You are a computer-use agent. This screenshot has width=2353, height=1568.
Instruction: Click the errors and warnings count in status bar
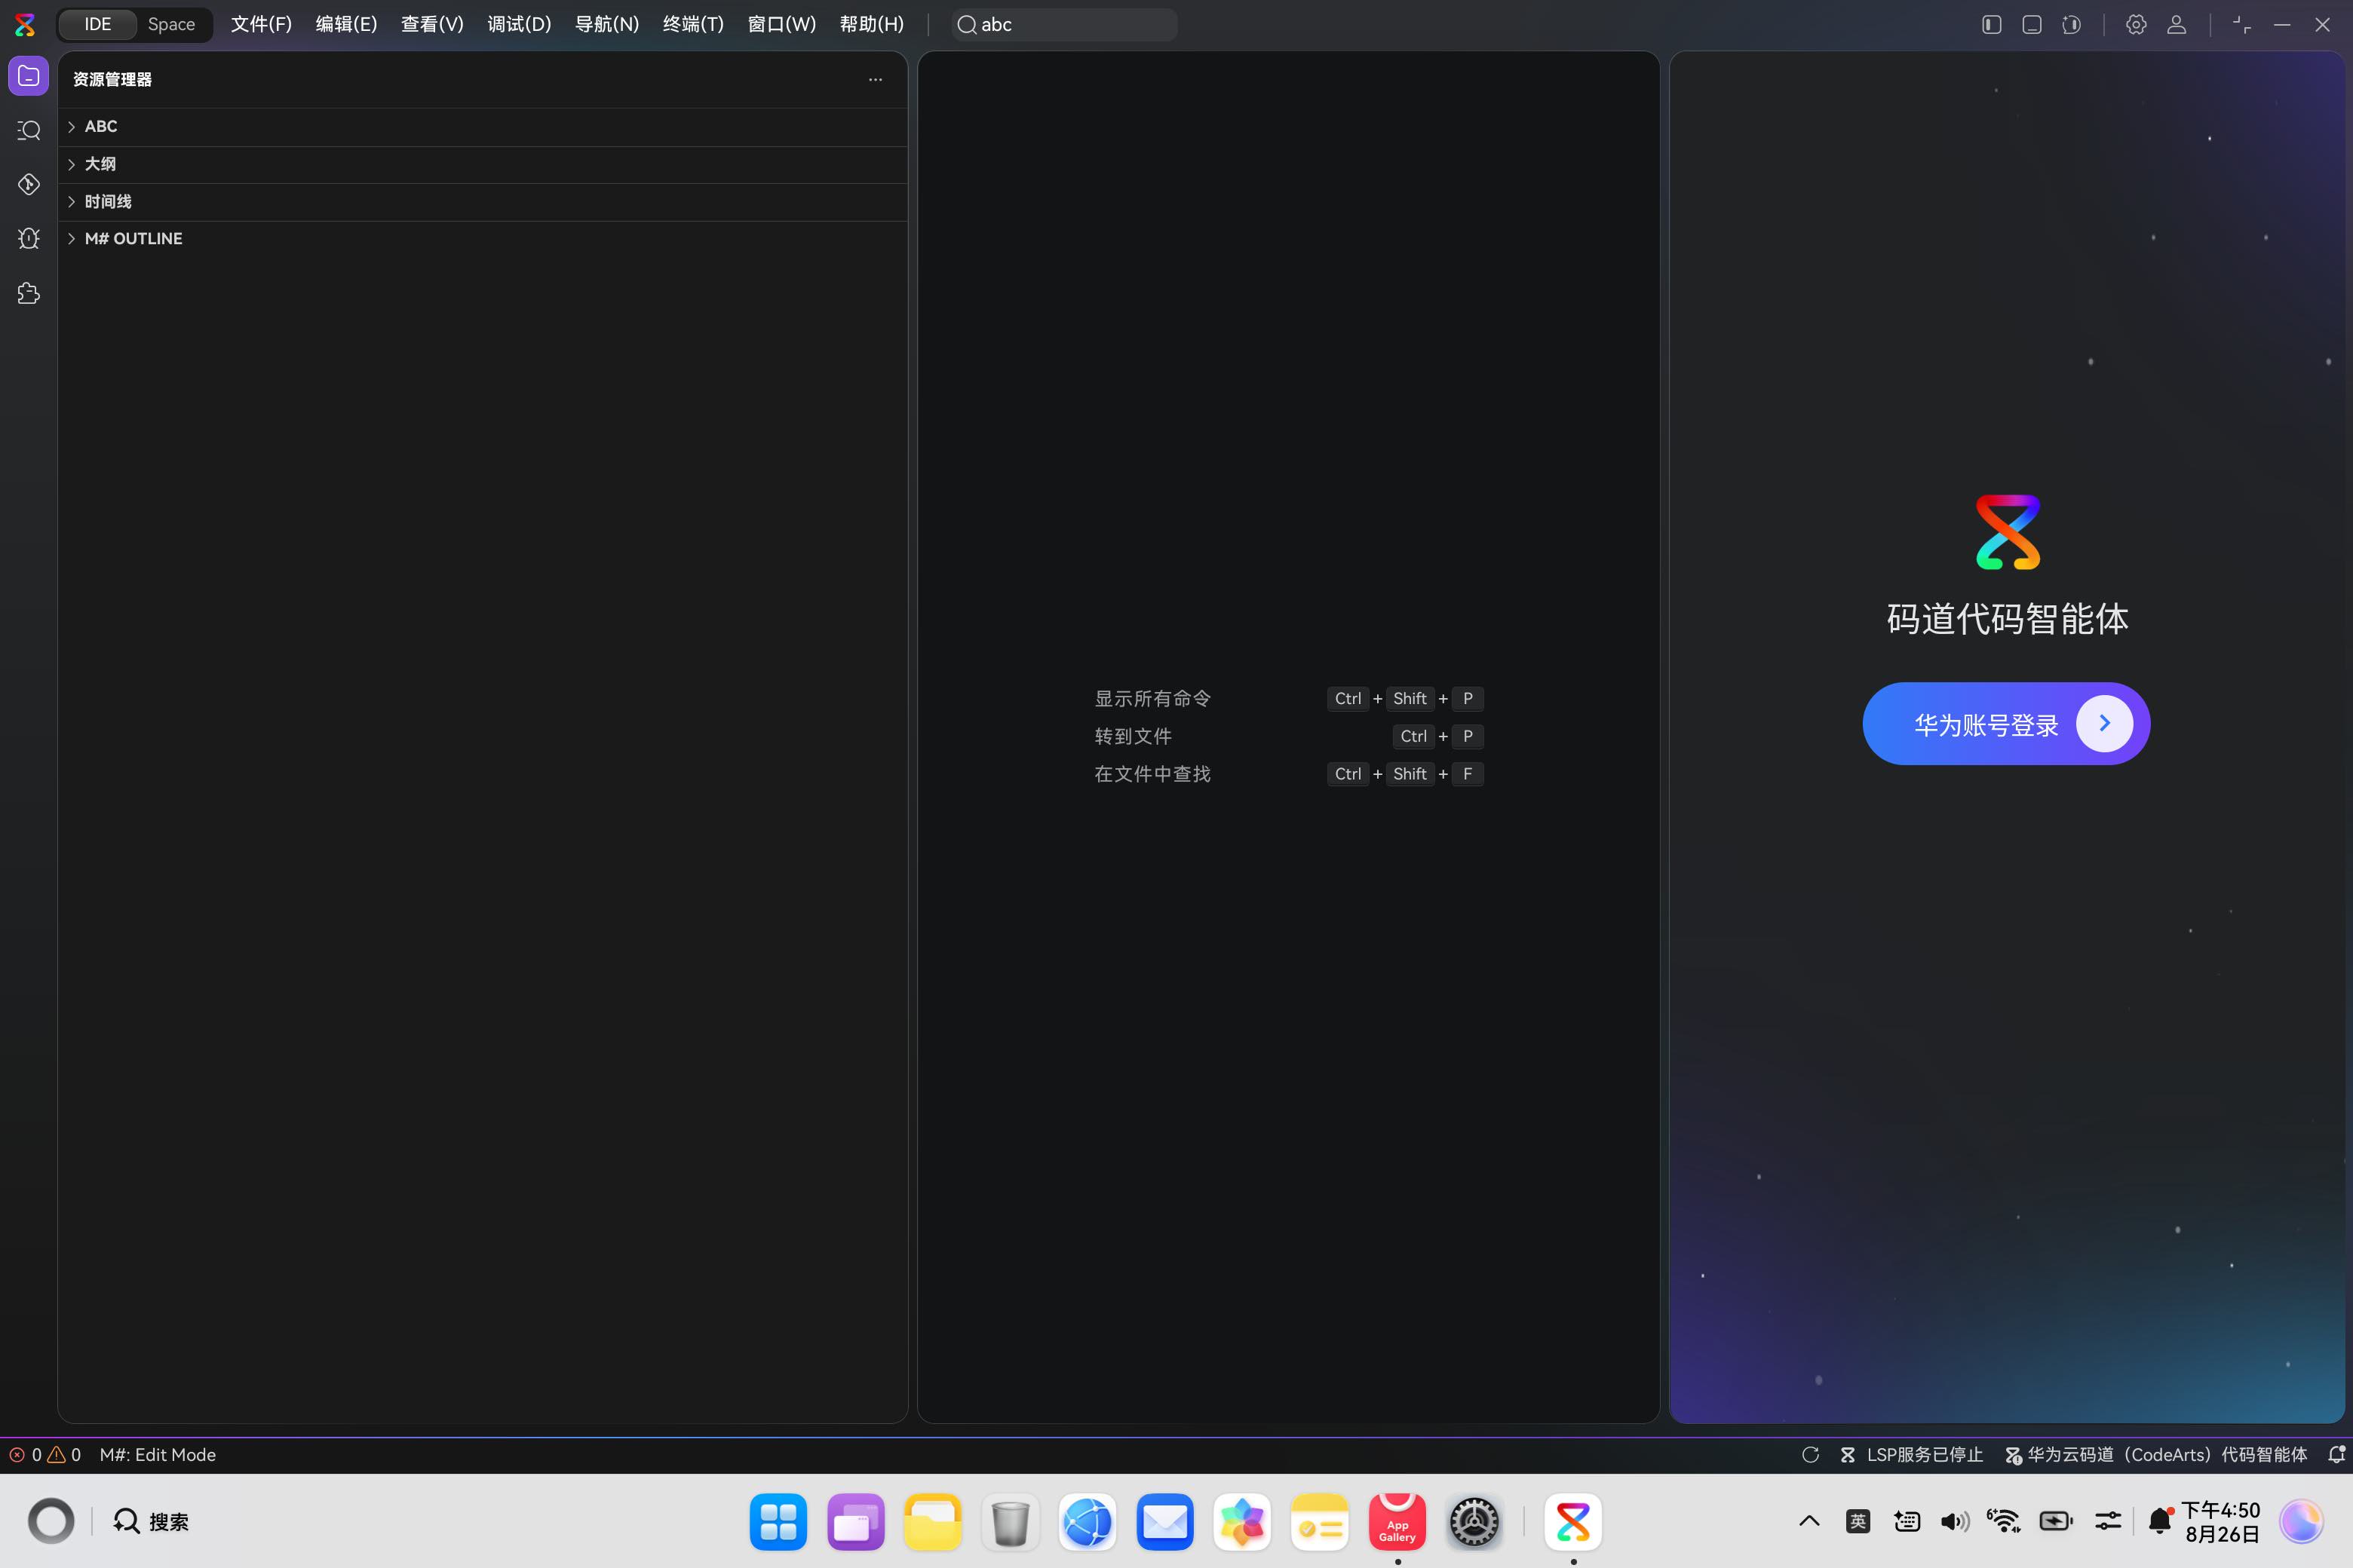tap(45, 1455)
